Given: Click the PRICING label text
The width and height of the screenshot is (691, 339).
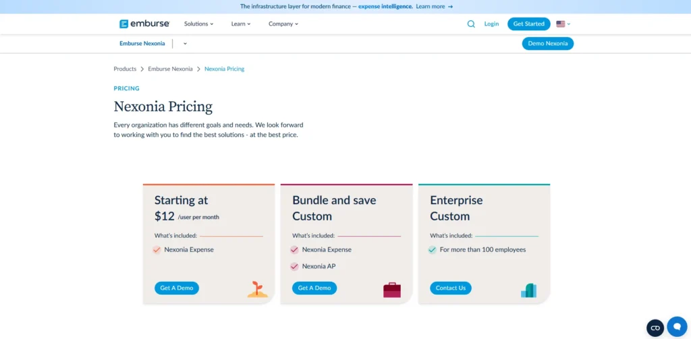Looking at the screenshot, I should click(126, 88).
